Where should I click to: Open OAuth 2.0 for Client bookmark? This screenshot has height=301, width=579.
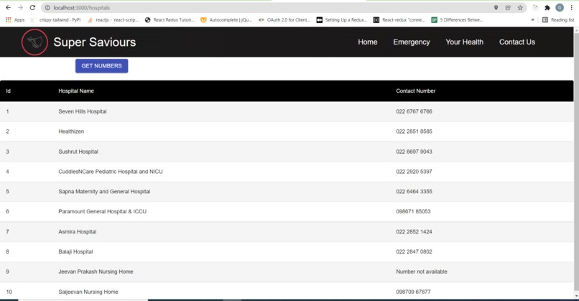click(284, 20)
